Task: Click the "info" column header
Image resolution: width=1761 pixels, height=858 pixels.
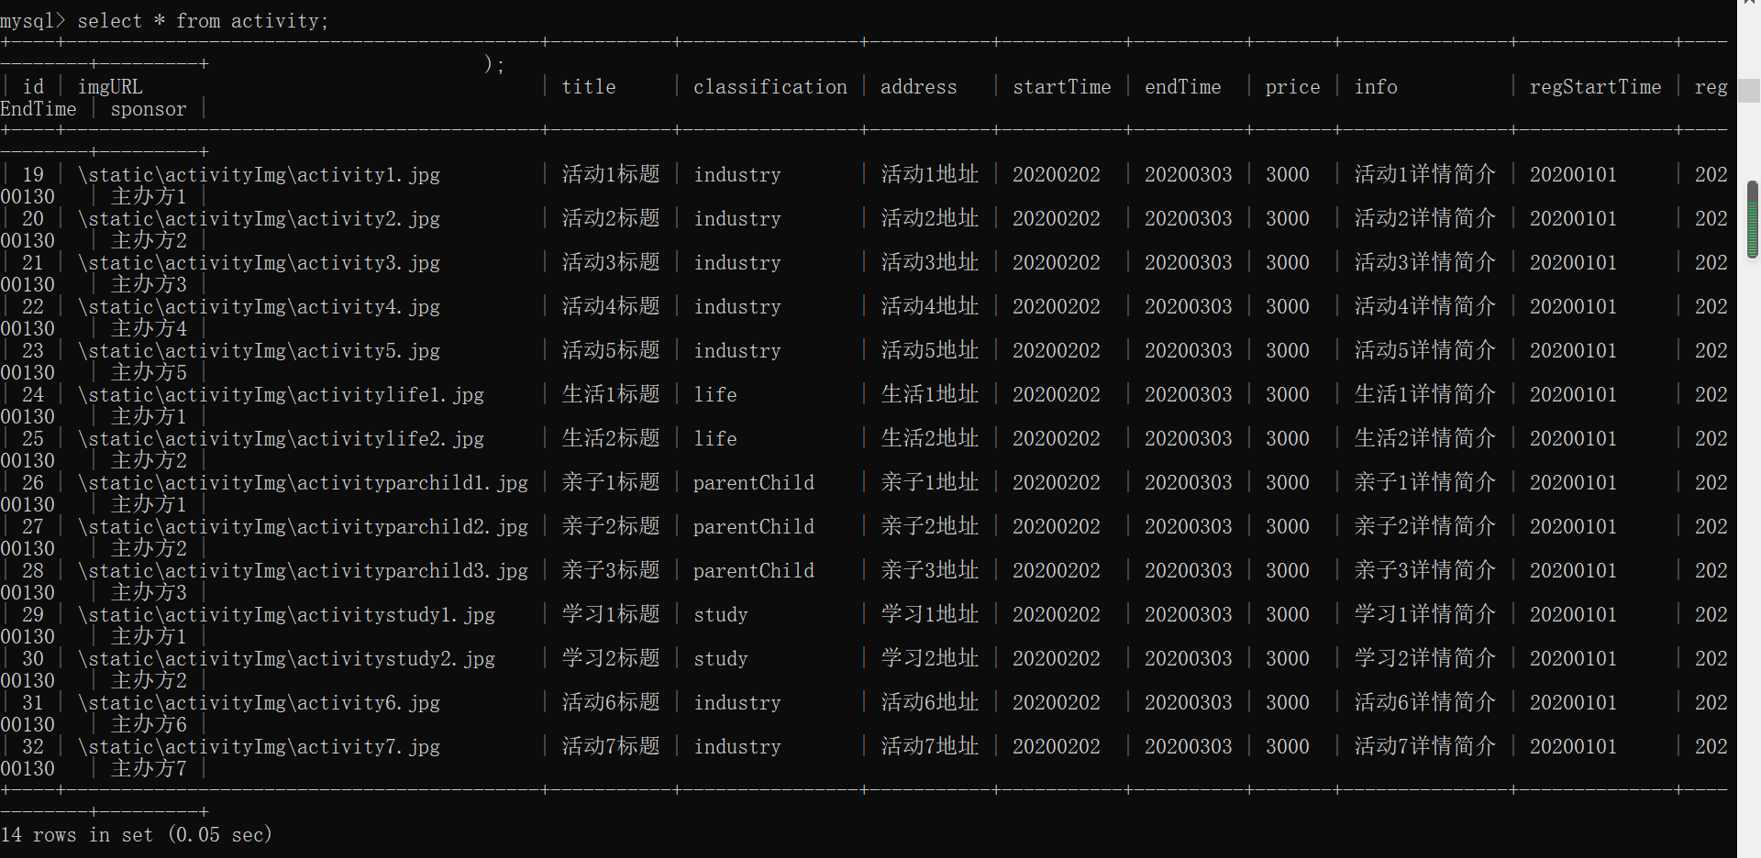Action: point(1376,86)
